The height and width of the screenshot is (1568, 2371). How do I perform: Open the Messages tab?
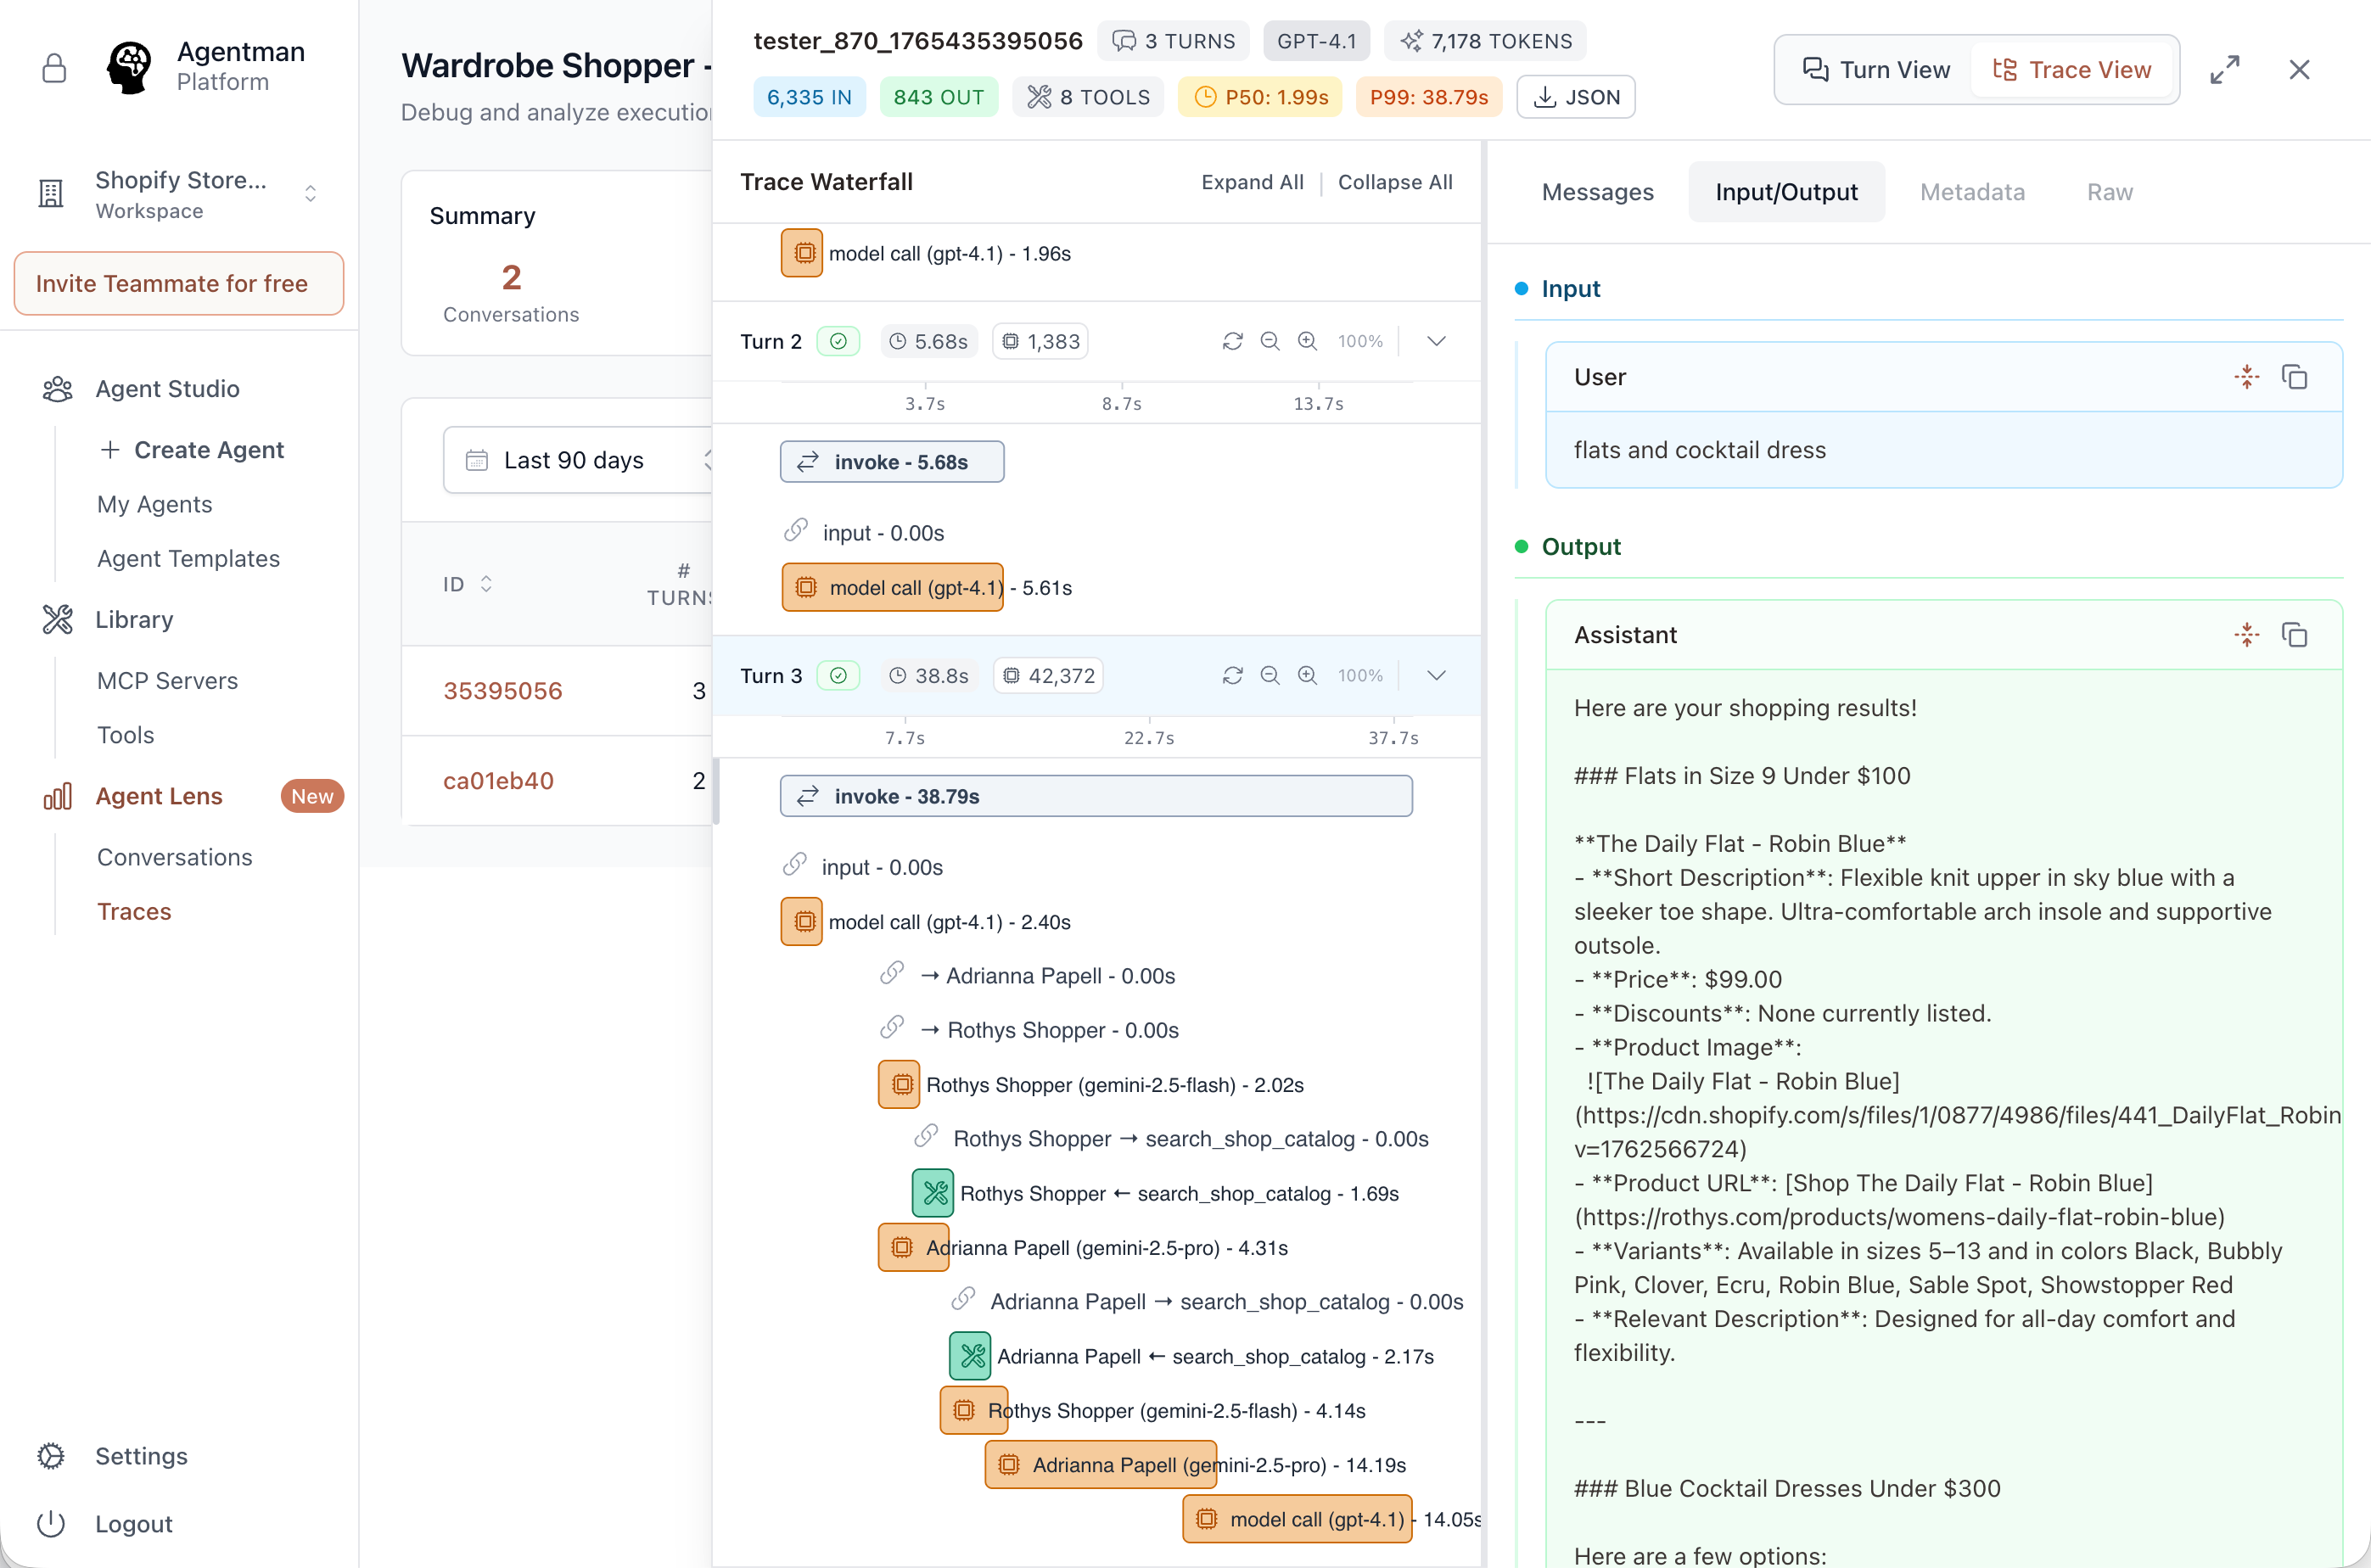tap(1597, 192)
